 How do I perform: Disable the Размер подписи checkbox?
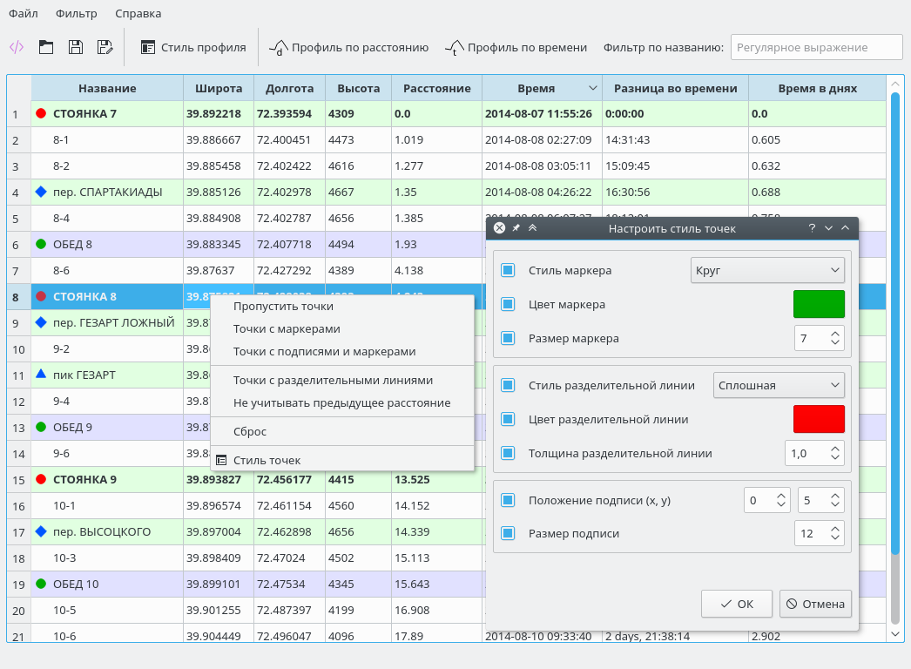click(x=509, y=533)
